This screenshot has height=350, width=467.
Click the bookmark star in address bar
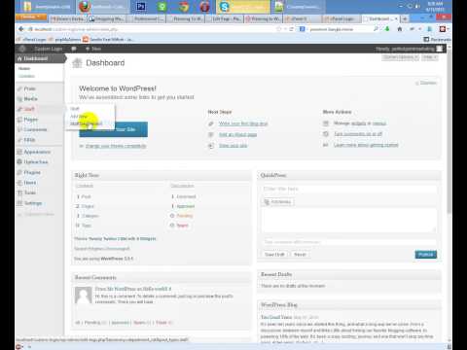click(278, 29)
